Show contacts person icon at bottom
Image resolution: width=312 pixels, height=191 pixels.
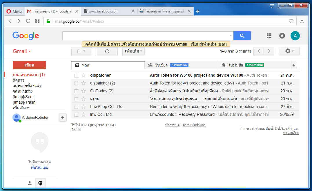coord(30,183)
